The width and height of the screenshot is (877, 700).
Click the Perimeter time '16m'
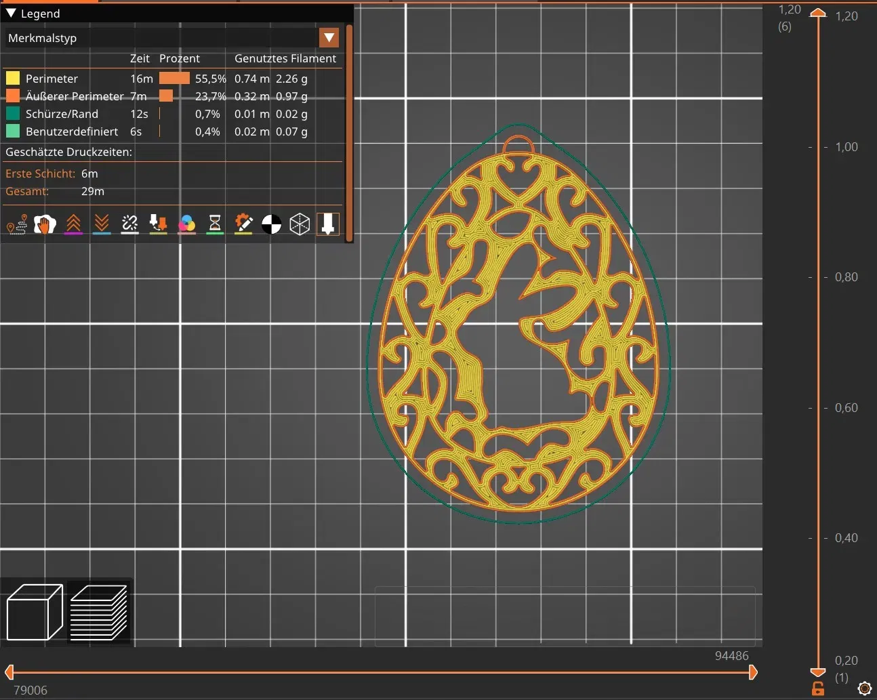coord(142,79)
